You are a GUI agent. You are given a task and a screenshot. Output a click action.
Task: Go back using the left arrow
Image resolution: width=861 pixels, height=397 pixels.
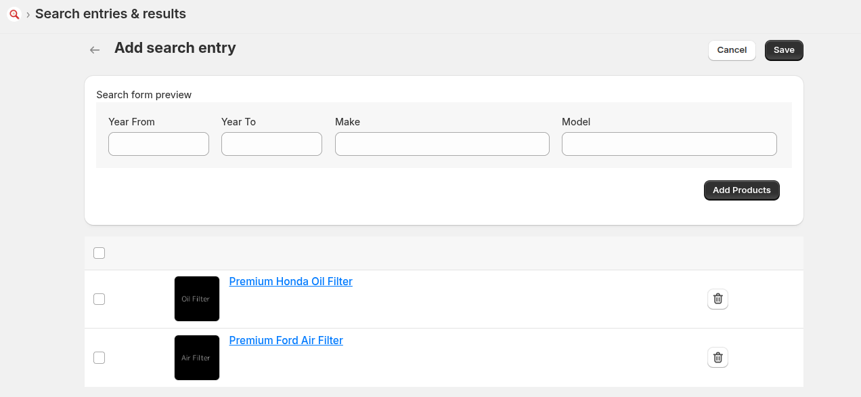click(95, 49)
